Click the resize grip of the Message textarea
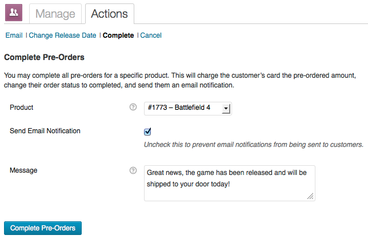Viewport: 368px width, 239px height. [310, 196]
